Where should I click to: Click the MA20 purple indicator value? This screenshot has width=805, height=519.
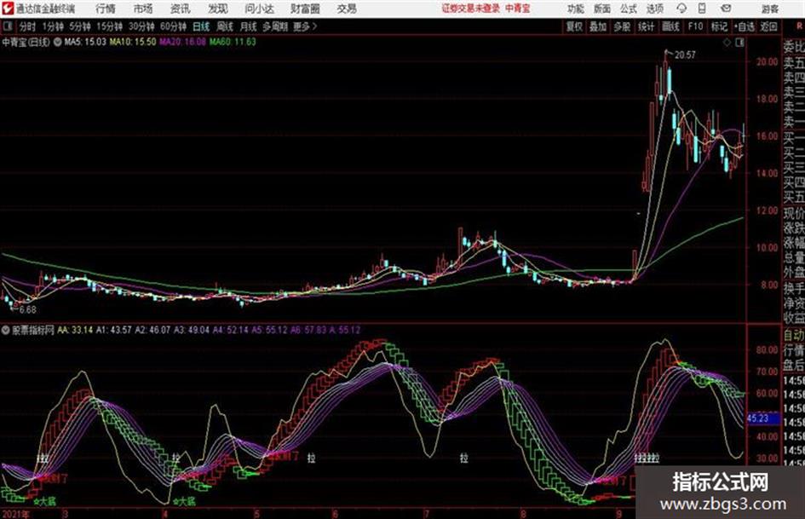tap(183, 42)
